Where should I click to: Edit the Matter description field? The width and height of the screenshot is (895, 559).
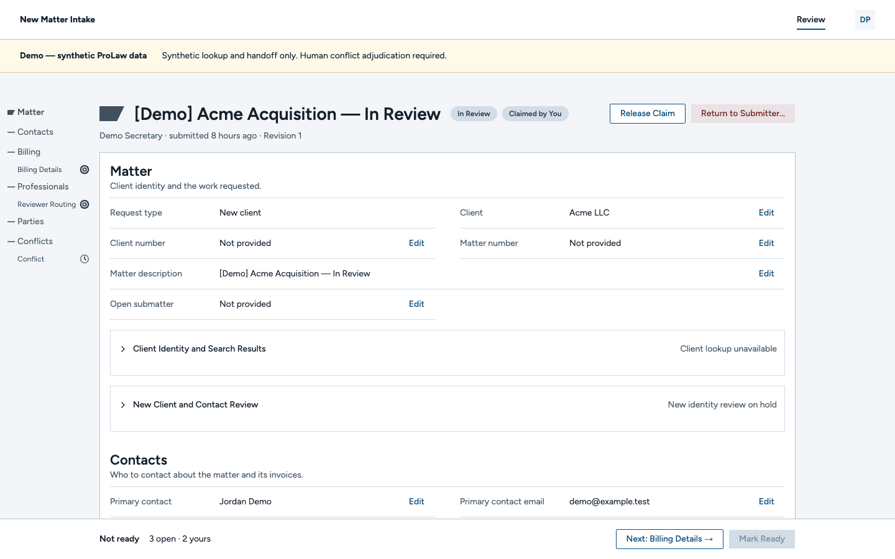[766, 274]
